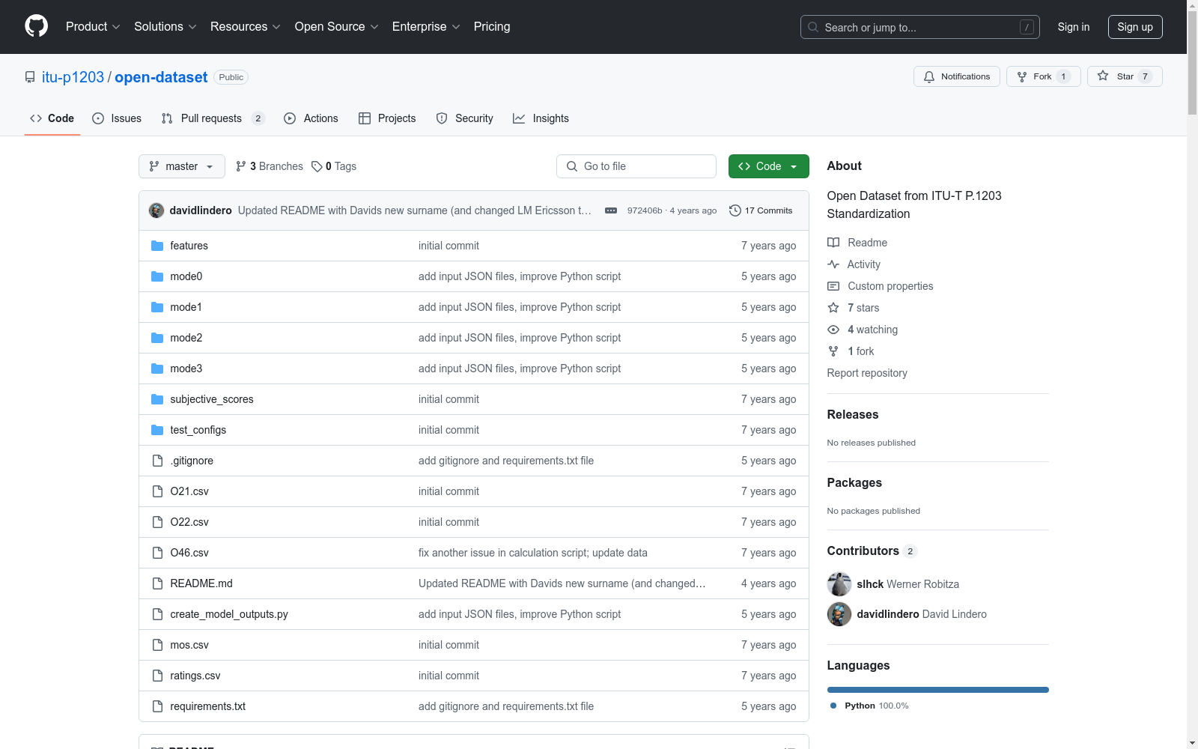Viewport: 1198px width, 749px height.
Task: Open the test_configs folder icon
Action: tap(157, 430)
